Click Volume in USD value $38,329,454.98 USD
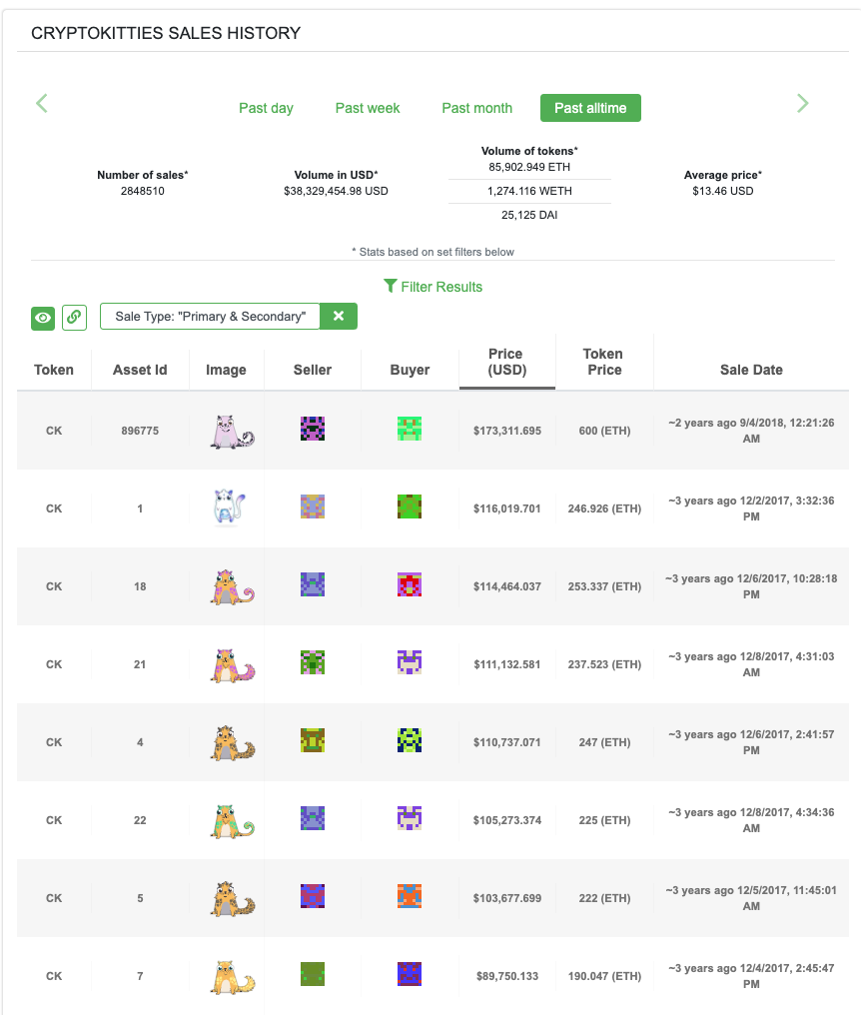Viewport: 861px width, 1015px height. 336,191
